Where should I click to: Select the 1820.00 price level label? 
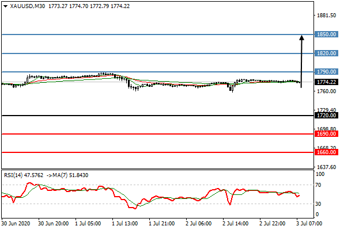click(326, 53)
